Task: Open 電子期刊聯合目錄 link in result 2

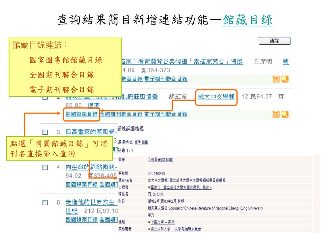Action: tap(166, 114)
